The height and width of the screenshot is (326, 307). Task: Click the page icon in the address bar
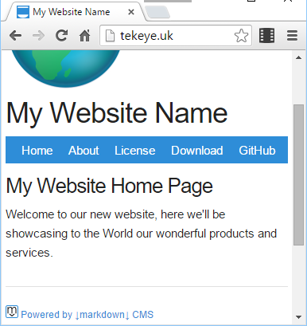tap(110, 36)
